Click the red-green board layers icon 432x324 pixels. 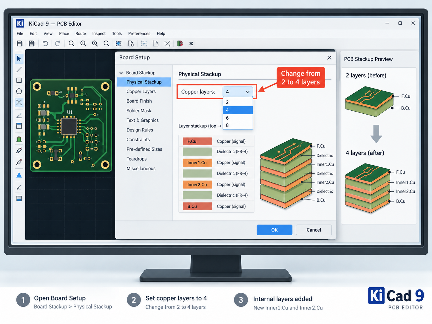pos(180,44)
